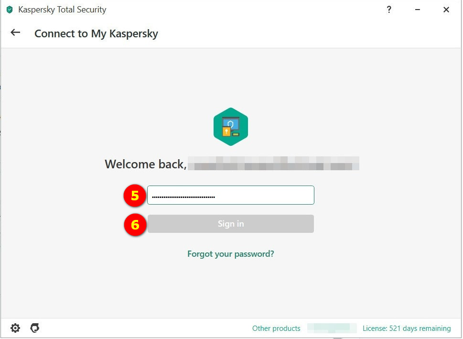Click the red step 6 marker

point(135,224)
